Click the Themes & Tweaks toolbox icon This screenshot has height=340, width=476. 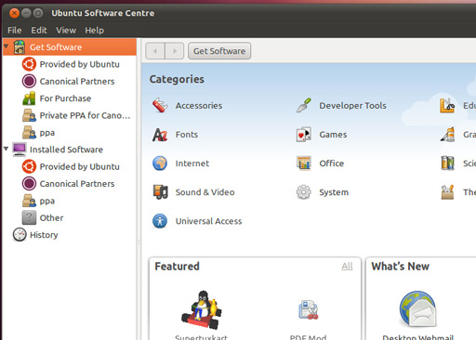point(447,192)
